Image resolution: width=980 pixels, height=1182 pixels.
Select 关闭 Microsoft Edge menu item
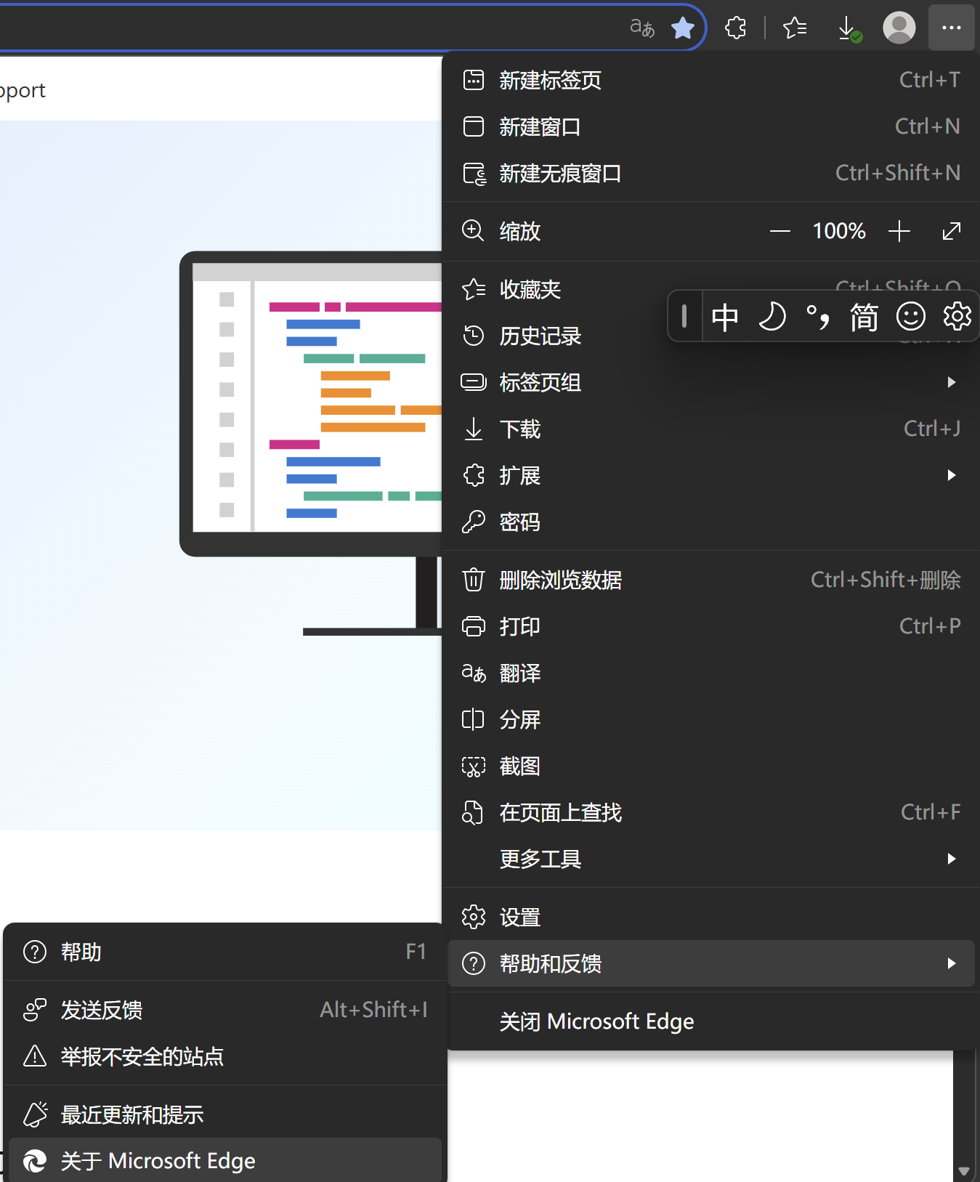coord(711,1021)
